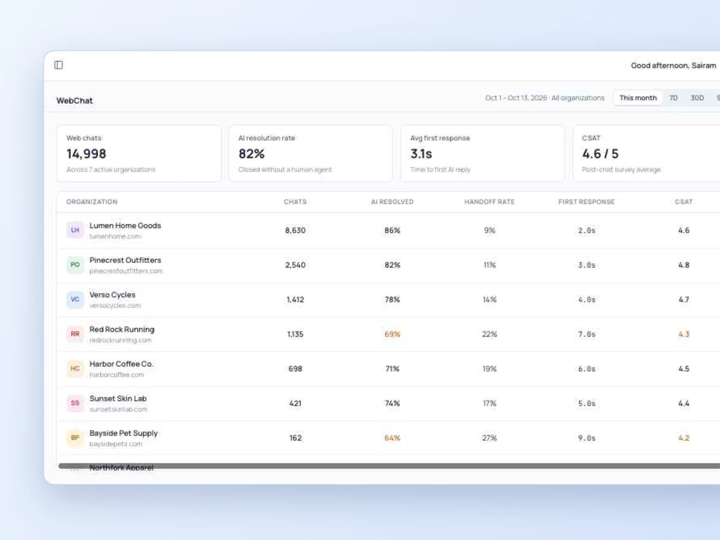Select the This month range tab
The width and height of the screenshot is (720, 540).
[x=638, y=98]
